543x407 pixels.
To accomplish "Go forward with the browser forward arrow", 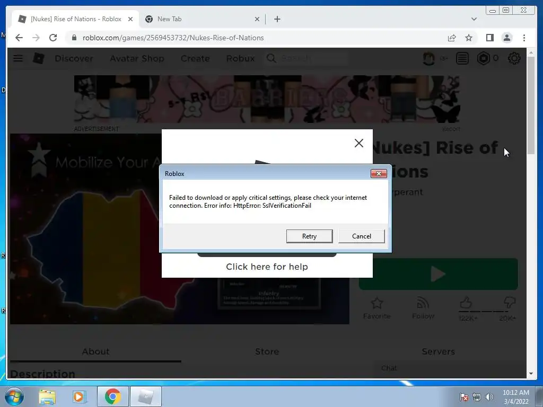I will 36,38.
